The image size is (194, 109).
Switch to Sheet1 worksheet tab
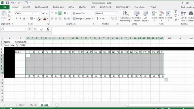(22, 105)
